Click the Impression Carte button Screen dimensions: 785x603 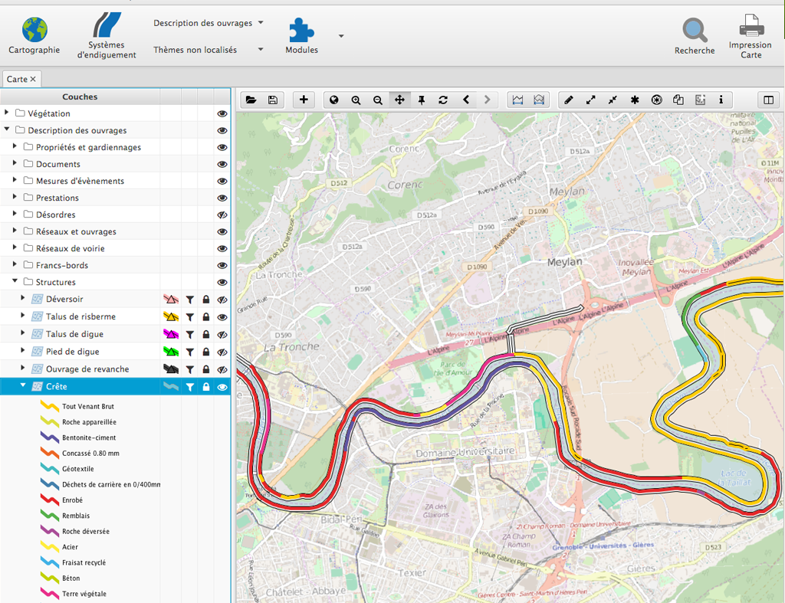click(x=751, y=38)
